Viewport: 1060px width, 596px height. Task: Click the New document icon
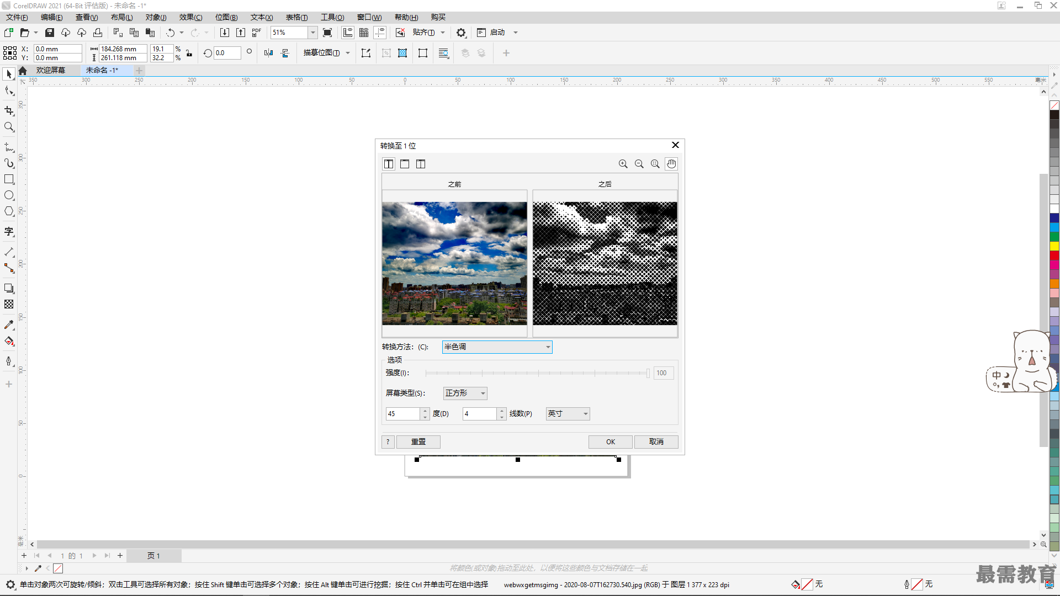tap(9, 33)
